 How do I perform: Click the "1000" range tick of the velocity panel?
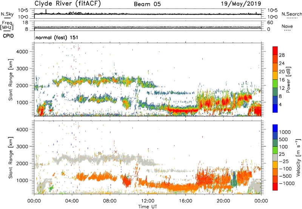point(22,180)
